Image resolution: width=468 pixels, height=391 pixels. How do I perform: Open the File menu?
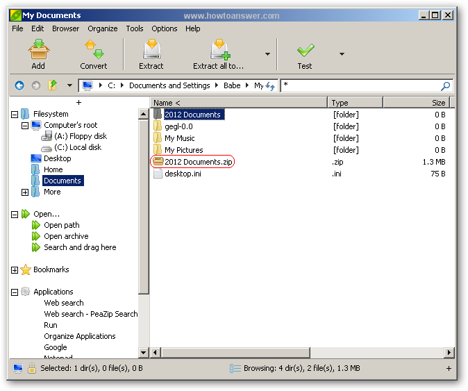coord(17,28)
